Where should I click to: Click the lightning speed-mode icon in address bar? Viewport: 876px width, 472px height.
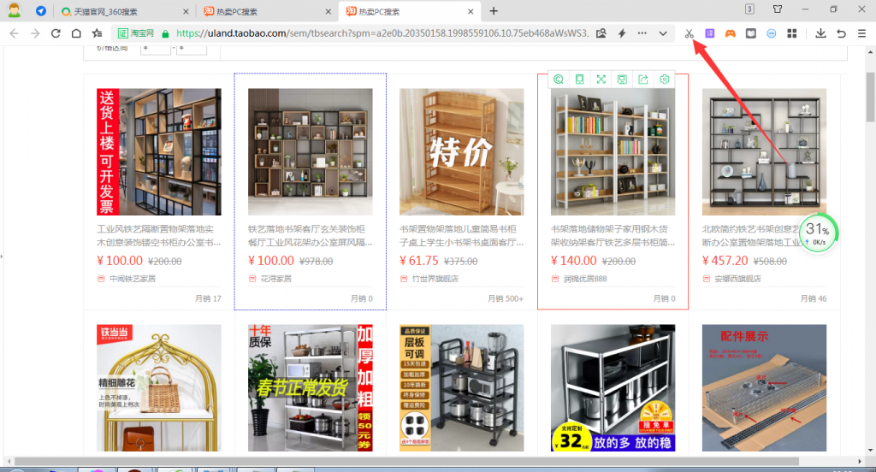click(x=622, y=33)
